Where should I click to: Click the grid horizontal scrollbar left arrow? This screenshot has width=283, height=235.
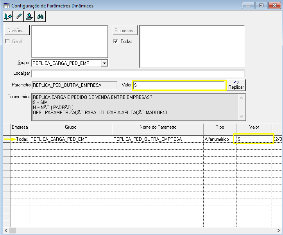[x=6, y=230]
